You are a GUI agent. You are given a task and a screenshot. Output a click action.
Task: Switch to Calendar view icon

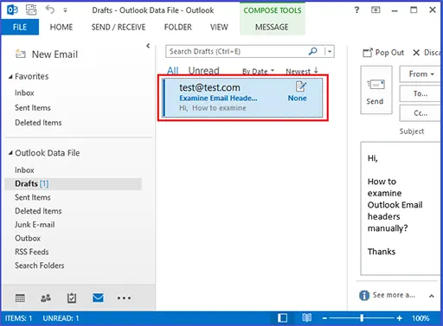coord(20,298)
